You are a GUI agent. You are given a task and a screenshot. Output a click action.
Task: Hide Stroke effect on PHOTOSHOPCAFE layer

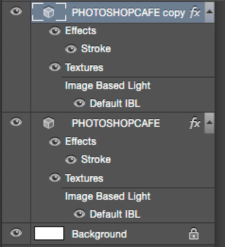[71, 159]
